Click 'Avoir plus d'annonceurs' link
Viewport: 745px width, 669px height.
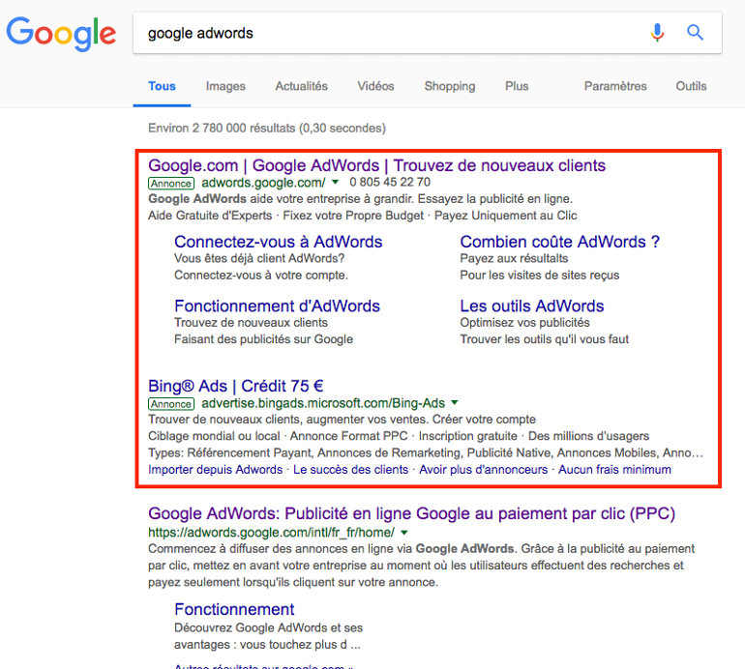tap(483, 470)
